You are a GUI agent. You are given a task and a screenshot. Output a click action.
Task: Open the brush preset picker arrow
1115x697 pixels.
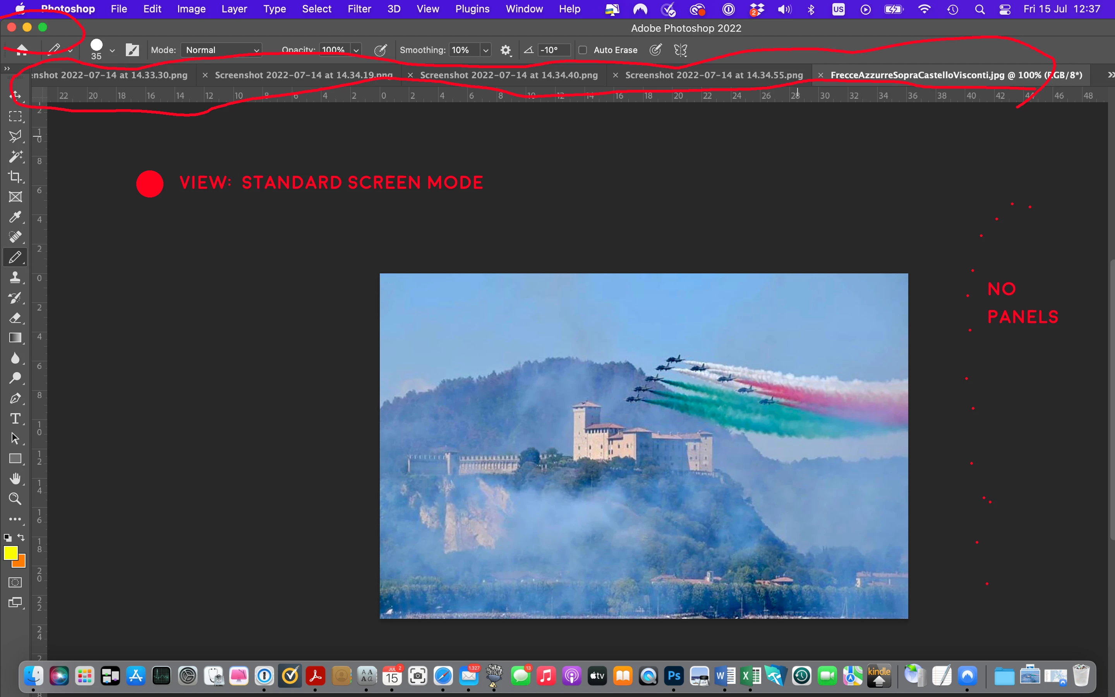[x=112, y=50]
